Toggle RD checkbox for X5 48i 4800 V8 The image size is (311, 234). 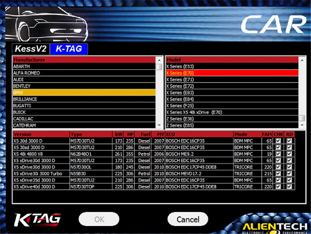pyautogui.click(x=289, y=154)
